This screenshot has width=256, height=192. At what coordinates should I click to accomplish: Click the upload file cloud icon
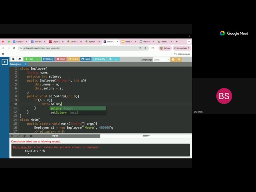pos(20,59)
